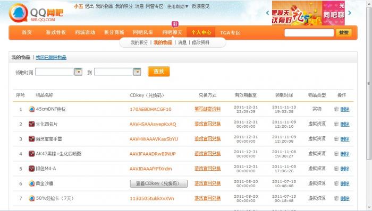Click the site search input field
Screen dimensions: 372x211
click(309, 33)
